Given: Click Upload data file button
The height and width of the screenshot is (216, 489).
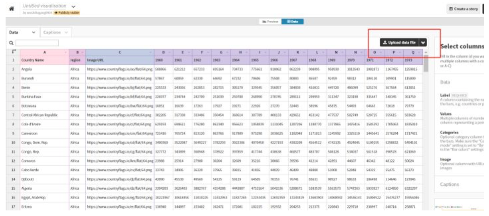Looking at the screenshot, I should point(399,42).
